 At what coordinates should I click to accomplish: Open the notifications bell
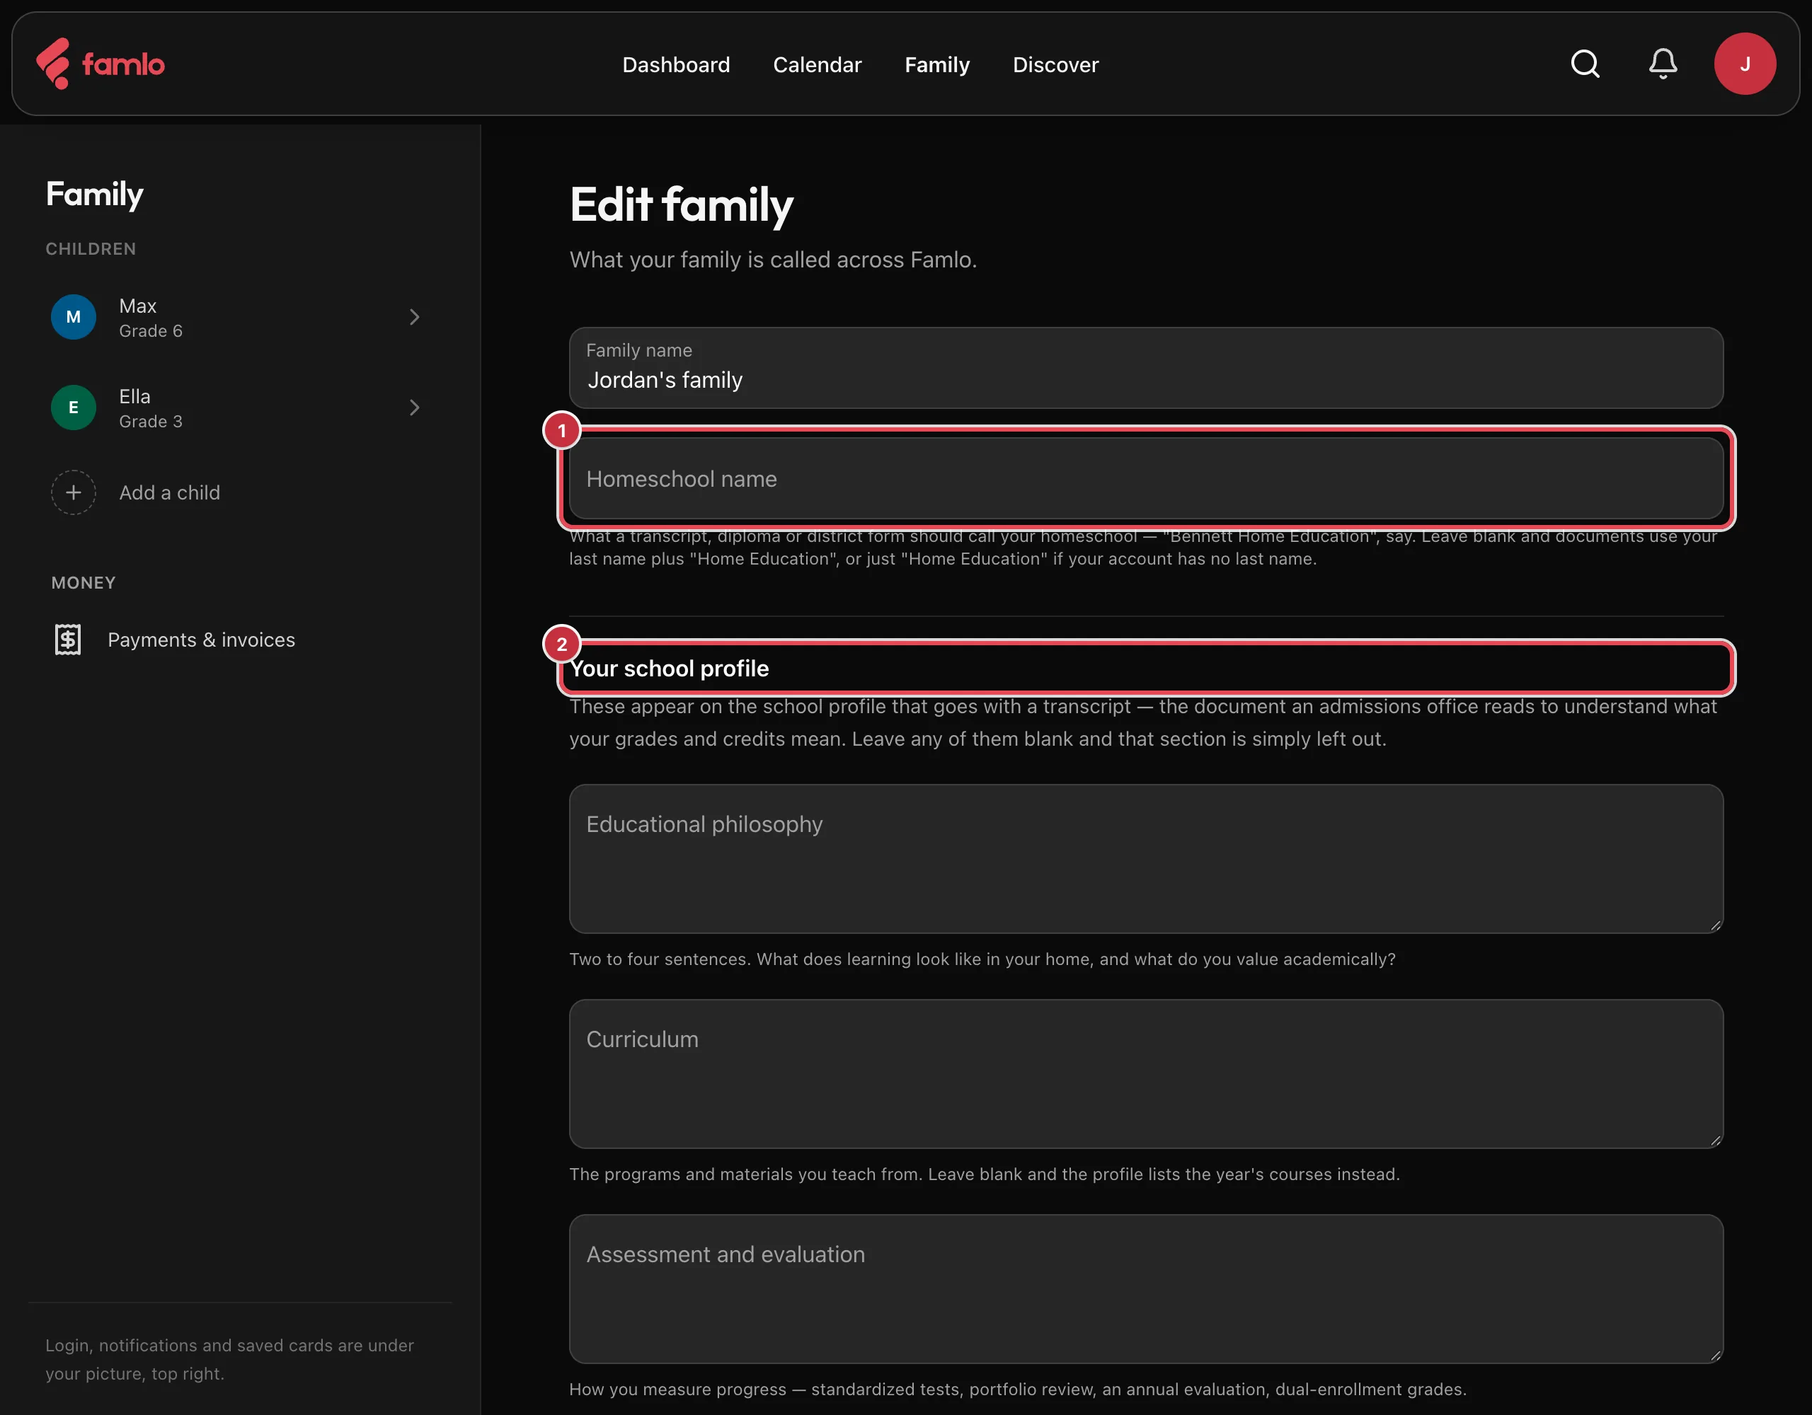pyautogui.click(x=1662, y=64)
